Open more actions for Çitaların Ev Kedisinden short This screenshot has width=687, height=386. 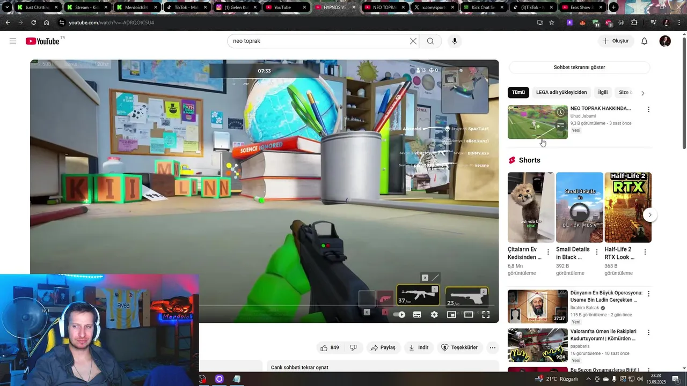548,252
